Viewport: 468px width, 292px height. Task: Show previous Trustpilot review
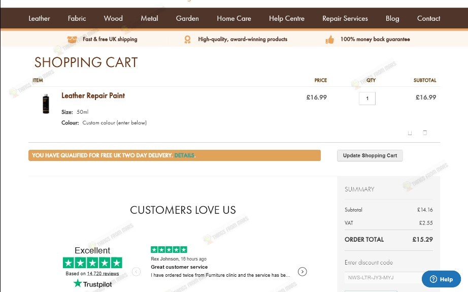(x=136, y=272)
